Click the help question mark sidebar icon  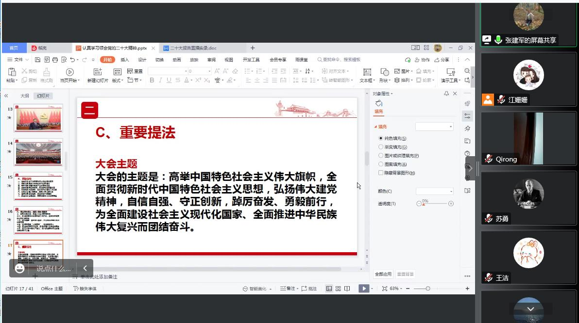pyautogui.click(x=467, y=153)
